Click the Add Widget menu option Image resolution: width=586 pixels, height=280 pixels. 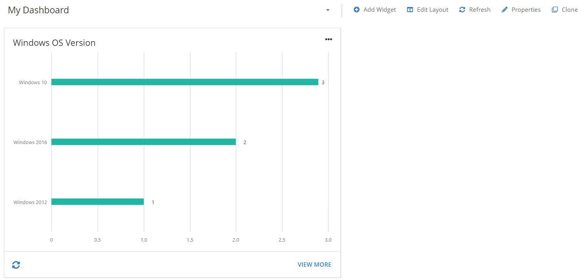pyautogui.click(x=374, y=9)
